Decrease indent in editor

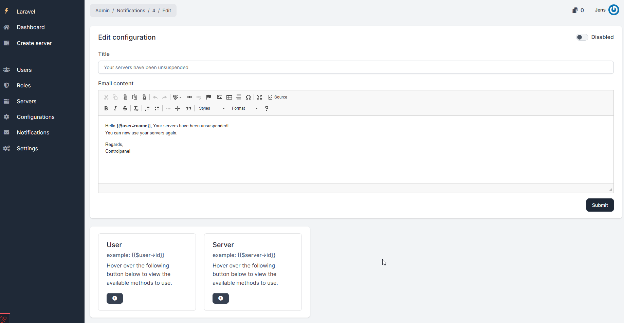click(x=168, y=108)
